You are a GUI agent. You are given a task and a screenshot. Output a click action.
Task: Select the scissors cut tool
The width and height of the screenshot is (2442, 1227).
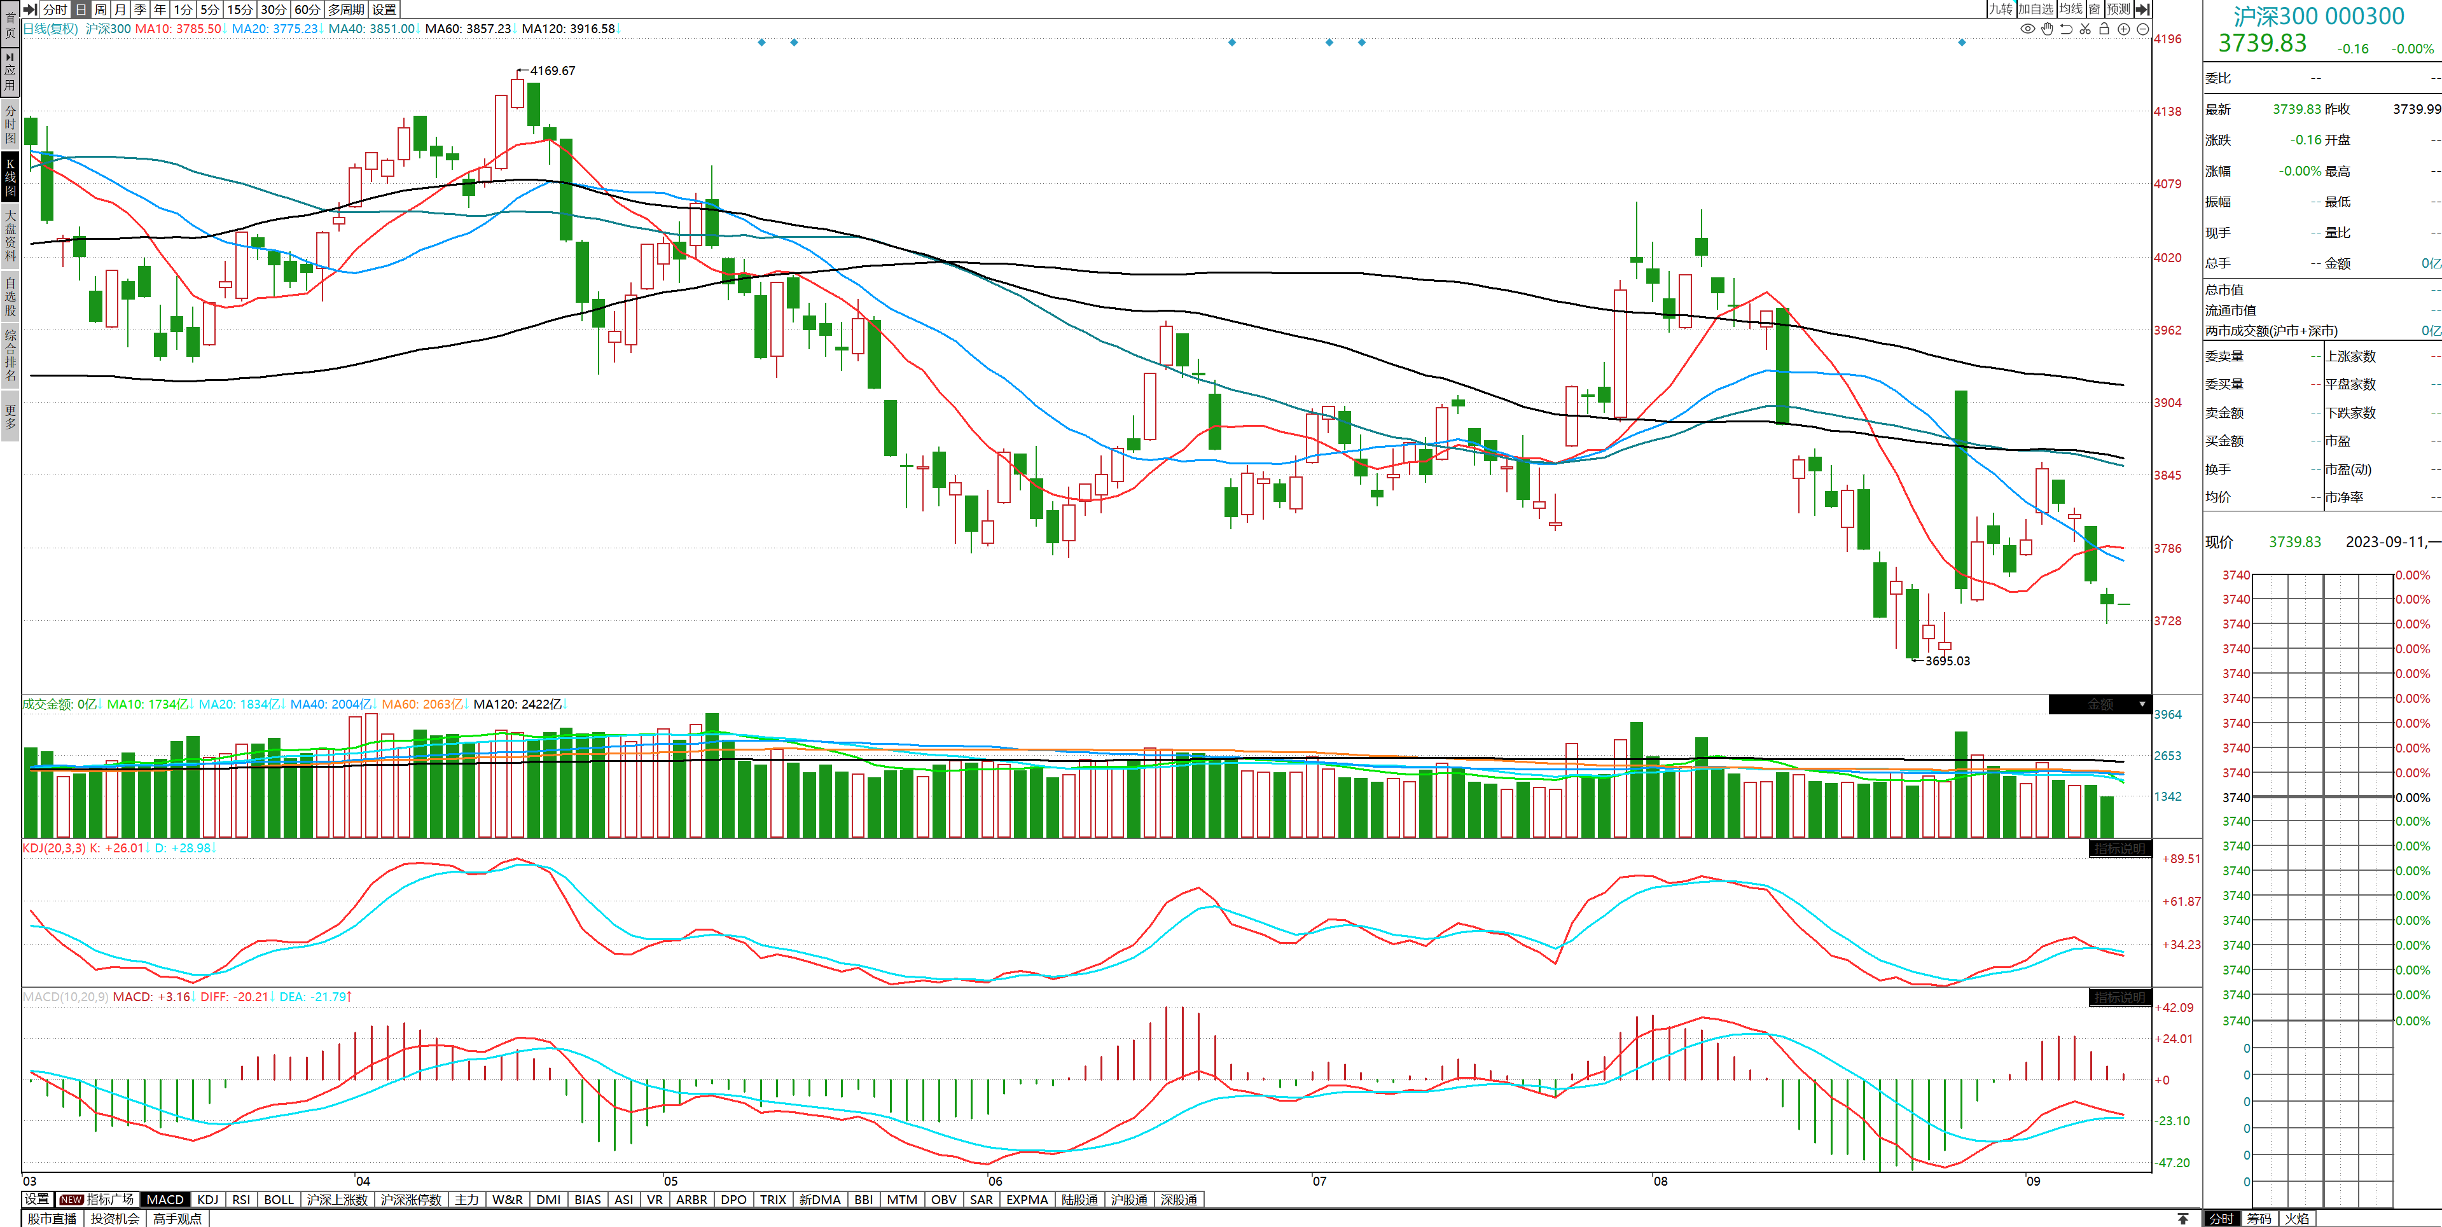[2085, 29]
